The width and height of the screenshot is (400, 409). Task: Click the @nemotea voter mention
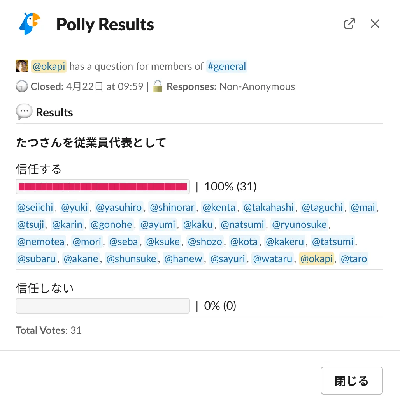point(41,242)
